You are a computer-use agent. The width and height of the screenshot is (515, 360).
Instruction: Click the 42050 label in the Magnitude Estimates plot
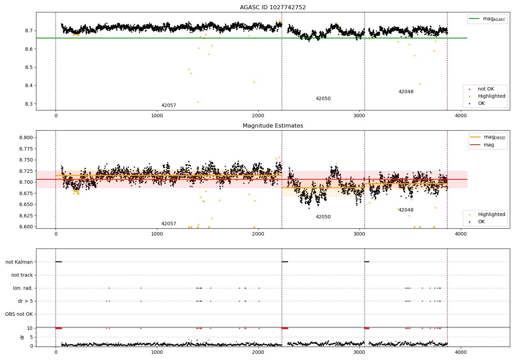tap(323, 217)
